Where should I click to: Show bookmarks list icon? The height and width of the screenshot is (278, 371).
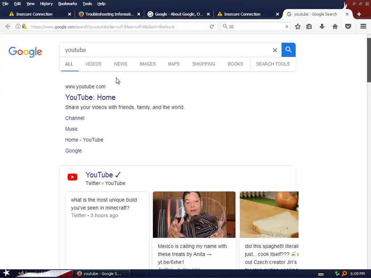pos(309,26)
